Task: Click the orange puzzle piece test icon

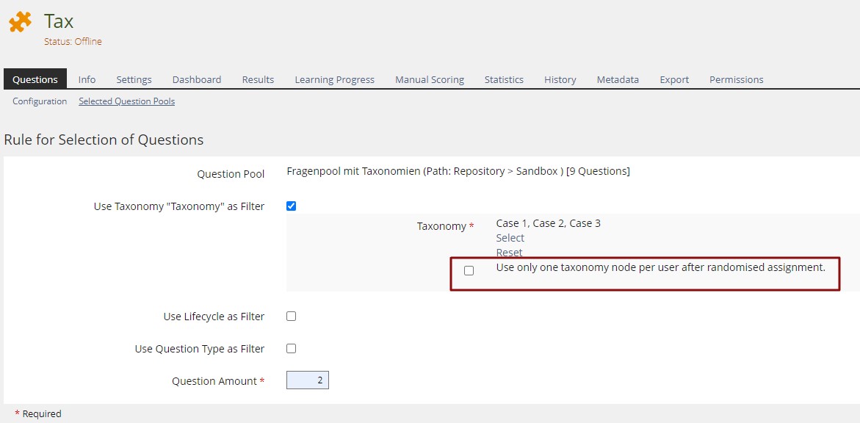Action: pyautogui.click(x=20, y=23)
